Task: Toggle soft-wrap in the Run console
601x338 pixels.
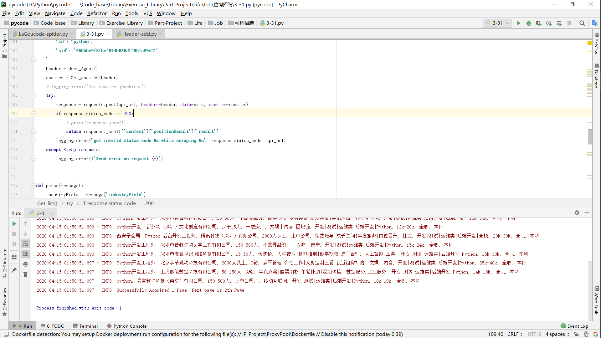Action: pos(25,244)
